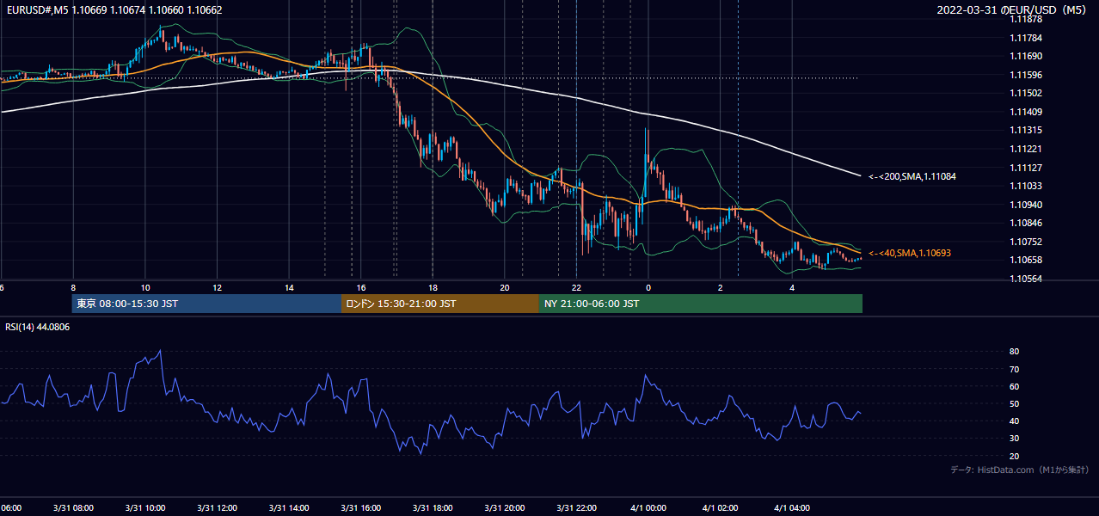Viewport: 1099px width, 516px height.
Task: Click price axis label 1.10658
Action: 1025,260
